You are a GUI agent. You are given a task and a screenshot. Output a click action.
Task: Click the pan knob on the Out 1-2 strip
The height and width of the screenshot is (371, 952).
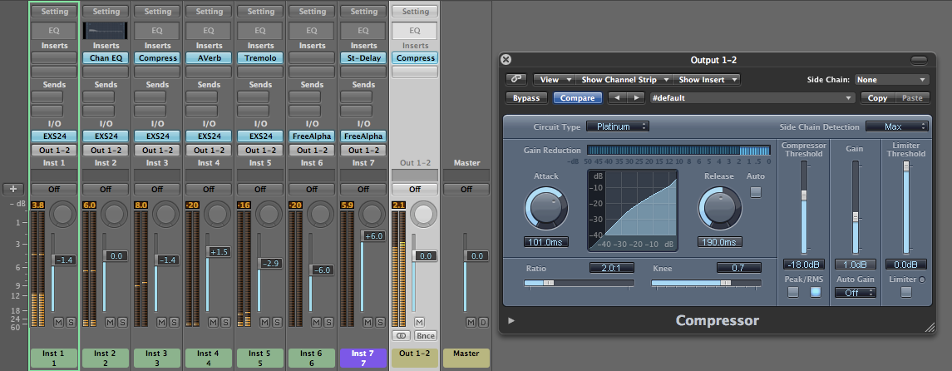[424, 214]
